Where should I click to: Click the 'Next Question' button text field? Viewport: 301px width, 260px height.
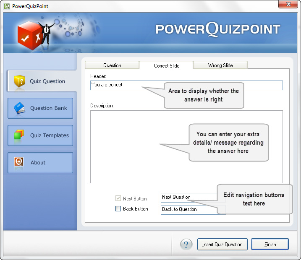187,197
